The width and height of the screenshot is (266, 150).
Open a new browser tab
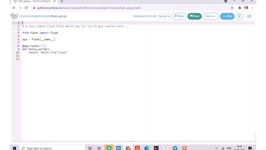pyautogui.click(x=62, y=1)
